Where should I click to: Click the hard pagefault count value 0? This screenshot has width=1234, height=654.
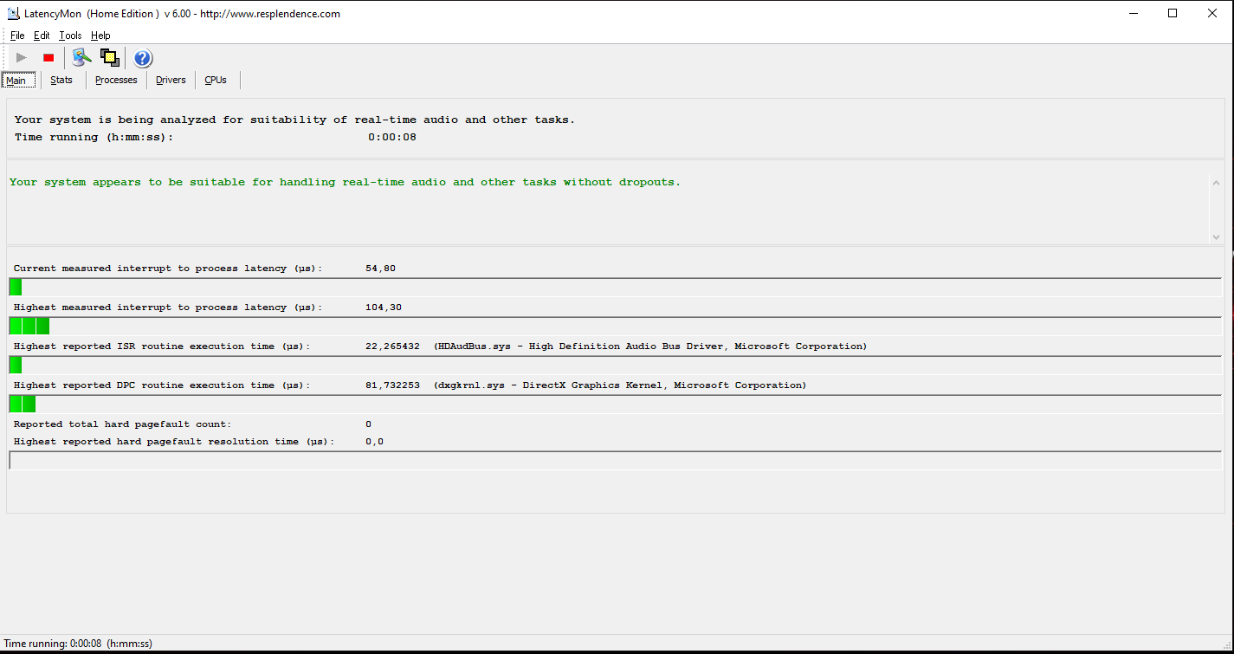click(x=368, y=424)
